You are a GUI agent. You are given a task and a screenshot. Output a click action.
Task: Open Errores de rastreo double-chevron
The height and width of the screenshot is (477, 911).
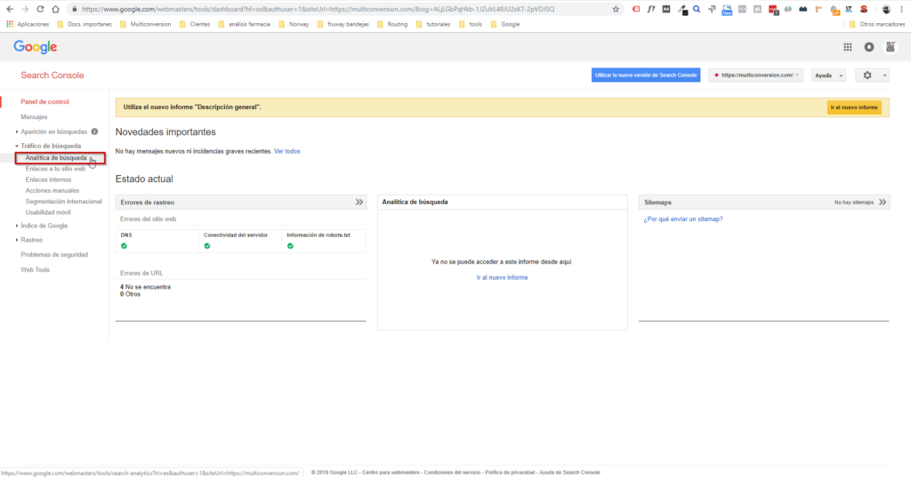359,202
